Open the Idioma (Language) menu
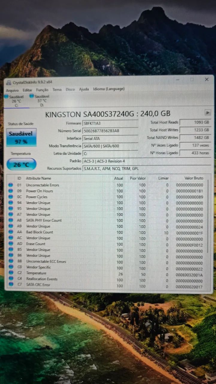Image resolution: width=216 pixels, height=384 pixels. (x=109, y=89)
